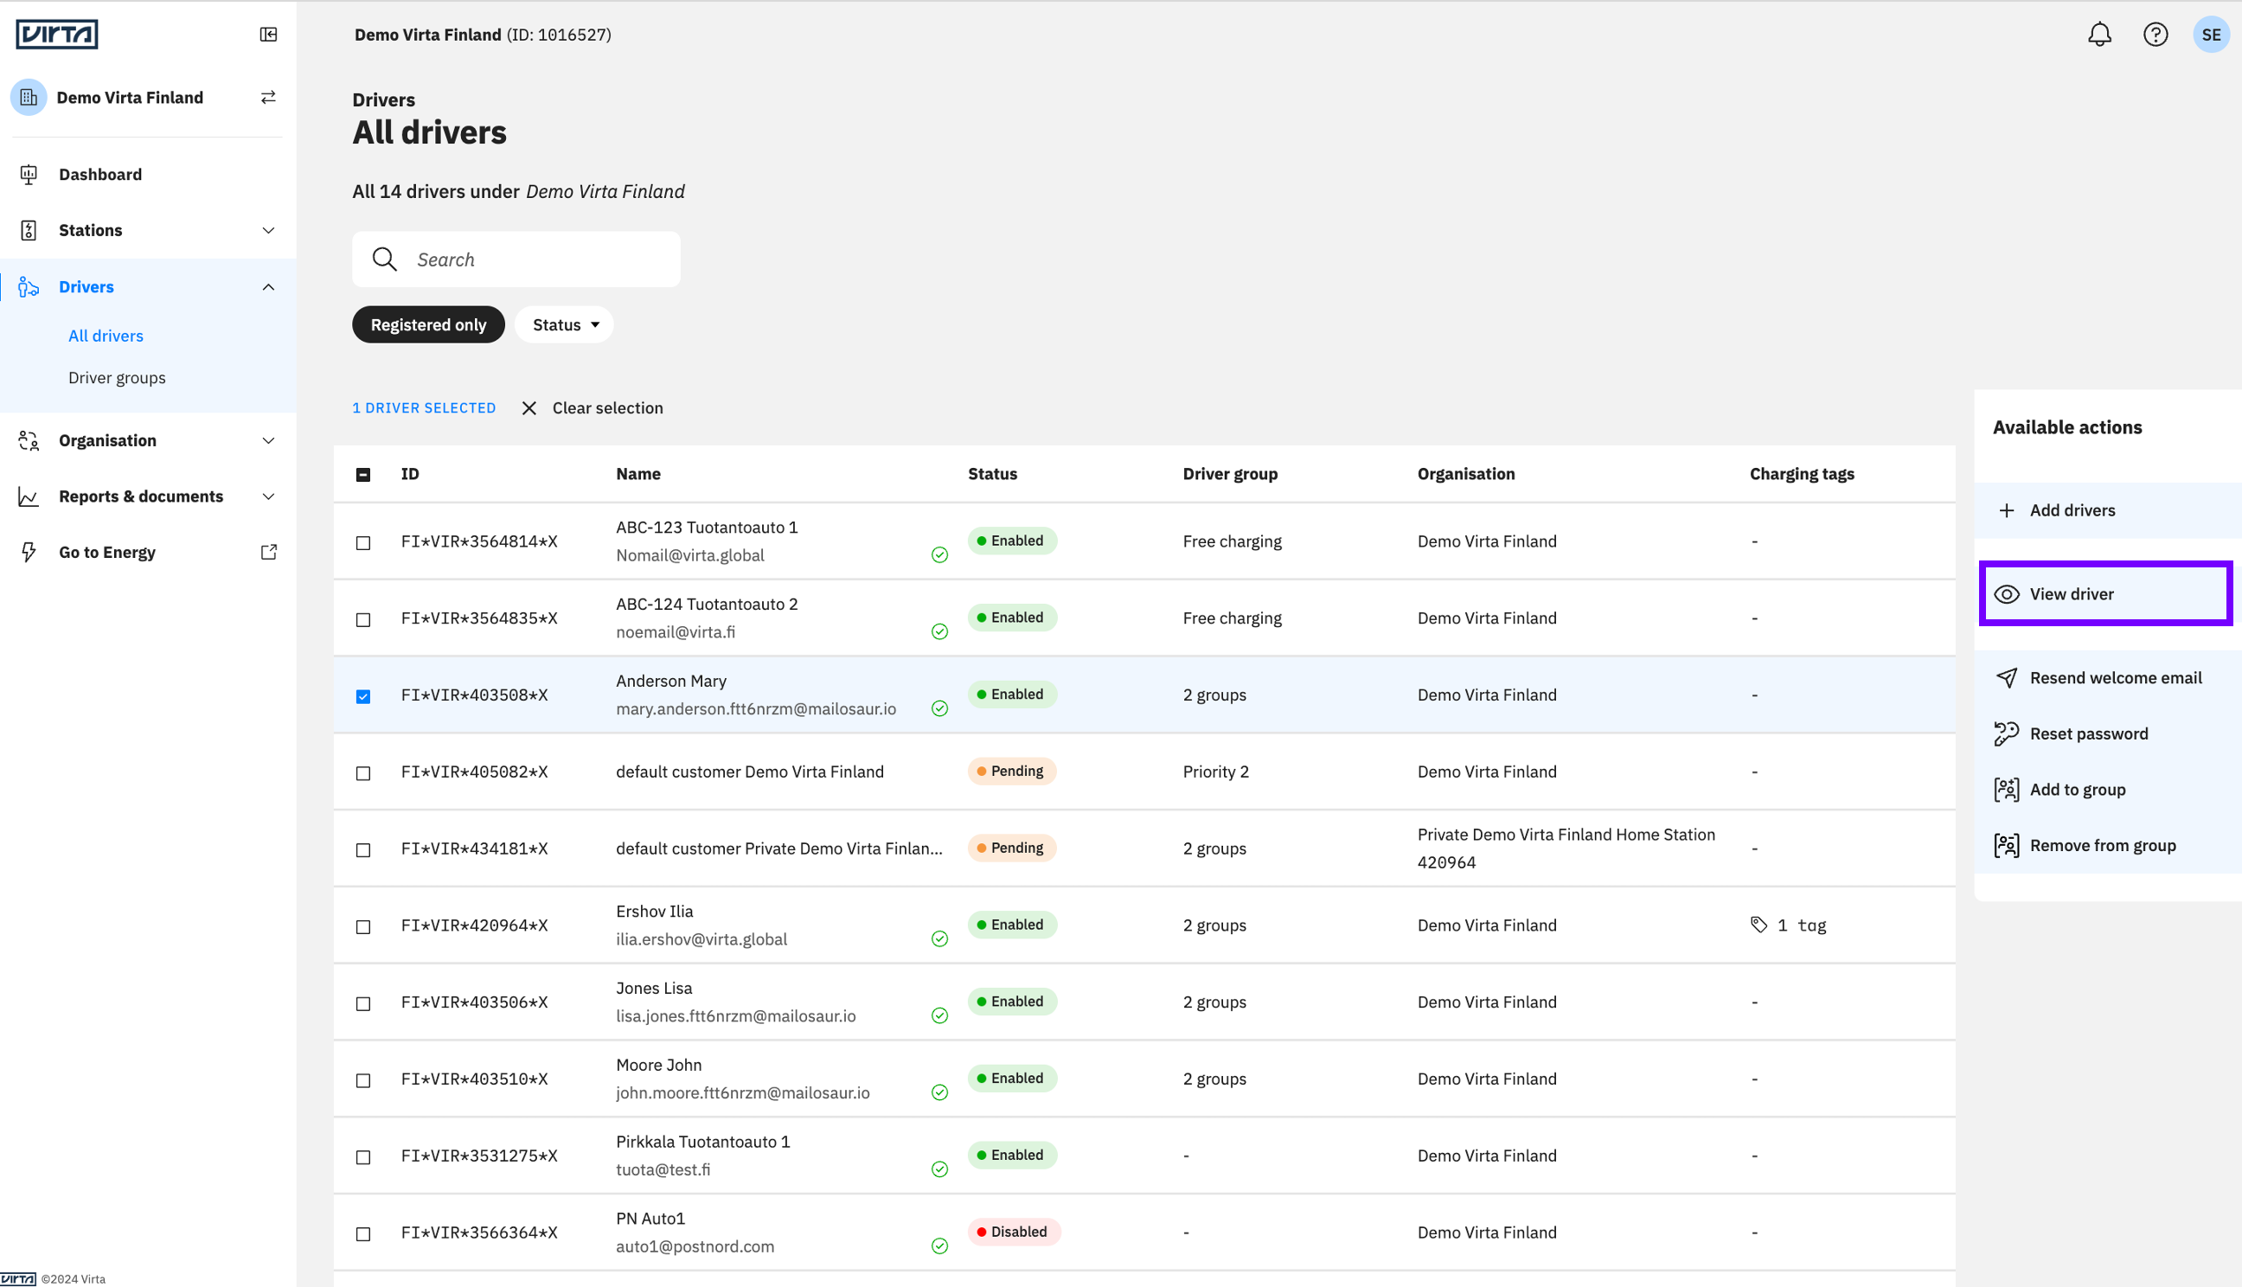Click the verified check icon for Anderson Mary

pos(939,709)
